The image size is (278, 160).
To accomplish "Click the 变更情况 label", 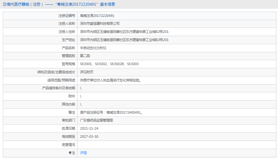I will click(68, 145).
